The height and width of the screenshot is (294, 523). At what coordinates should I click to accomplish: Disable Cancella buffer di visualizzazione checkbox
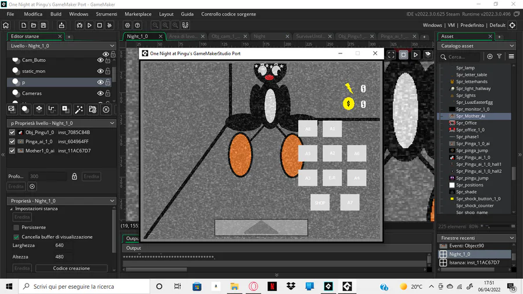click(x=16, y=237)
